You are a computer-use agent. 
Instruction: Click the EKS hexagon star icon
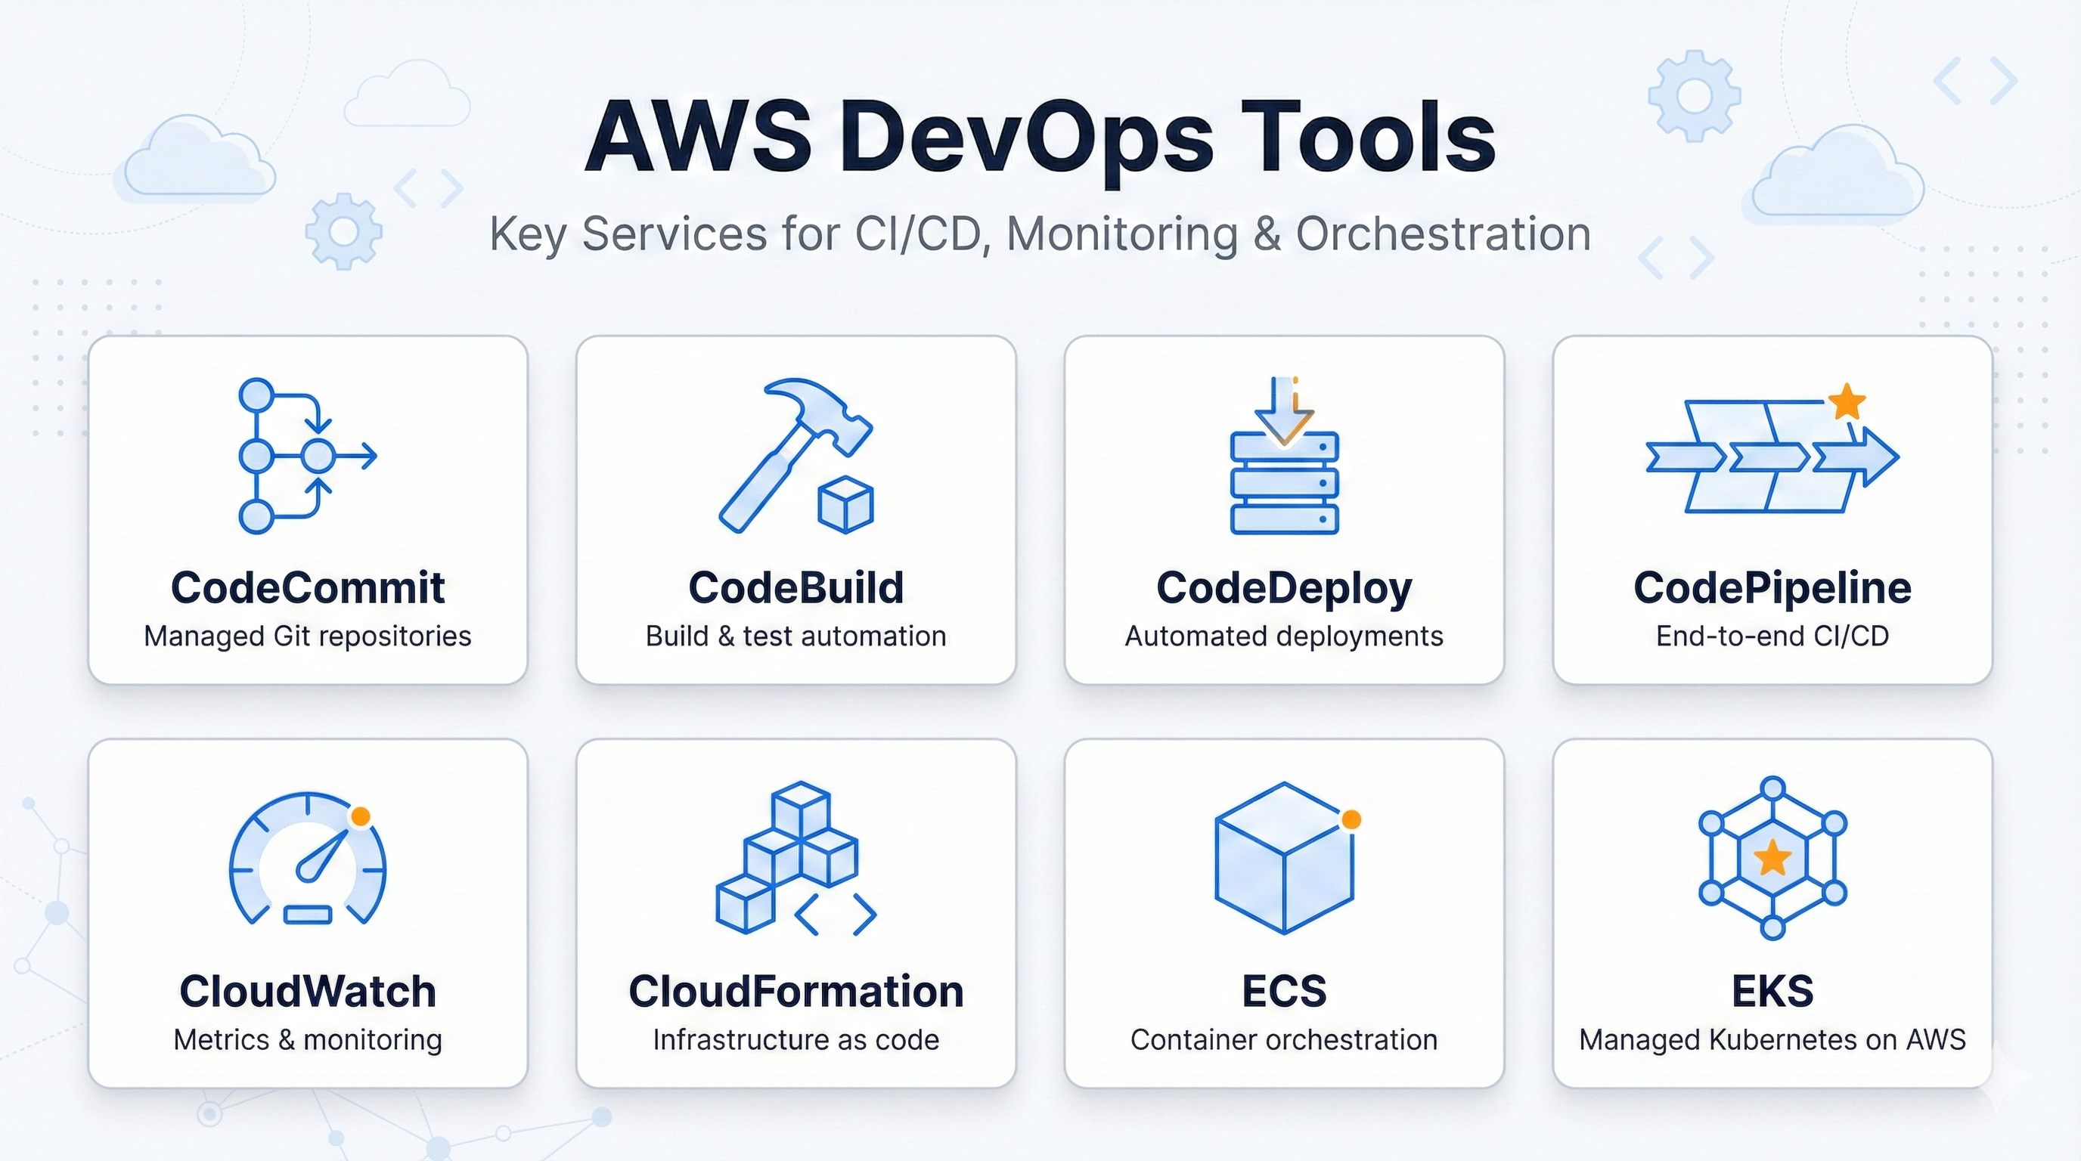pos(1772,858)
